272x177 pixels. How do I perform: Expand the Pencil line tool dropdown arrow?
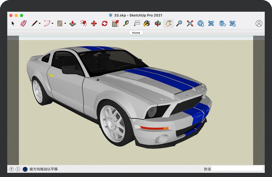click(x=40, y=24)
